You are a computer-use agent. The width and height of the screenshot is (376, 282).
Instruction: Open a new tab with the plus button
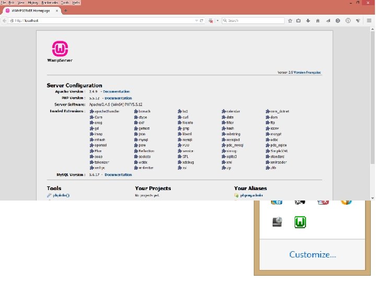pyautogui.click(x=65, y=10)
